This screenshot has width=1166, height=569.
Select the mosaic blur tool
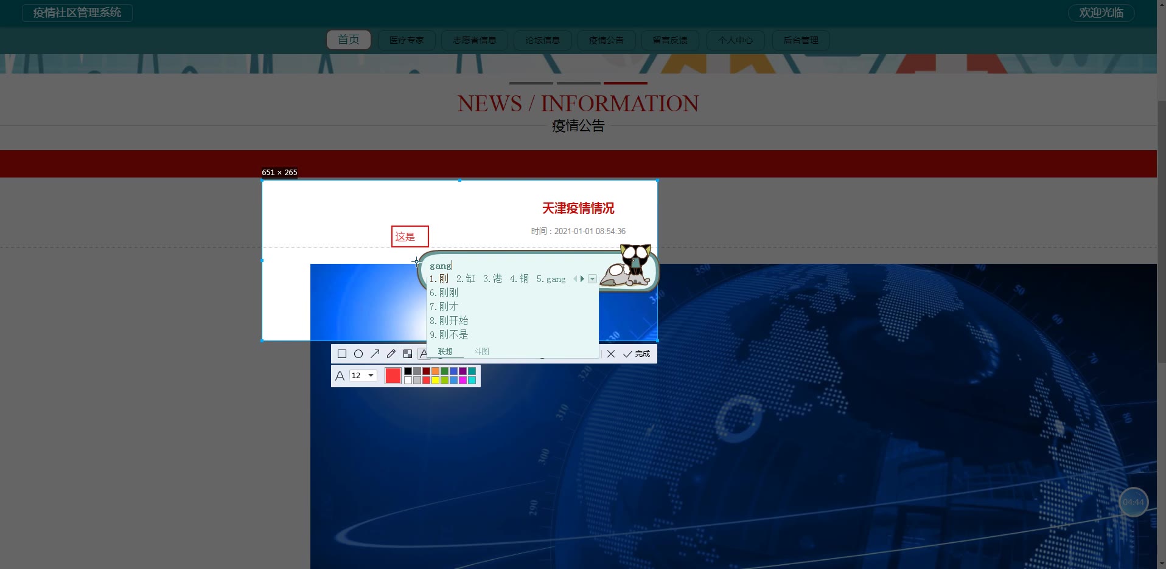[408, 354]
